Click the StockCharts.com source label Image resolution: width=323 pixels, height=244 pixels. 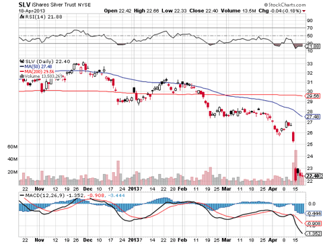[285, 5]
